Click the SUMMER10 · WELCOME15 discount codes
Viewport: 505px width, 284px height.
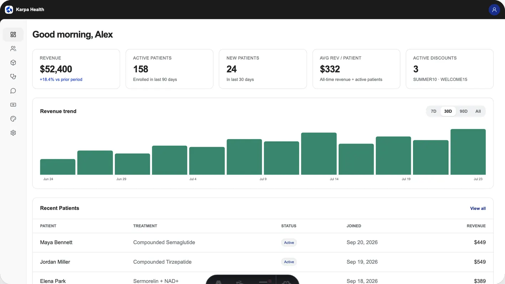click(440, 80)
